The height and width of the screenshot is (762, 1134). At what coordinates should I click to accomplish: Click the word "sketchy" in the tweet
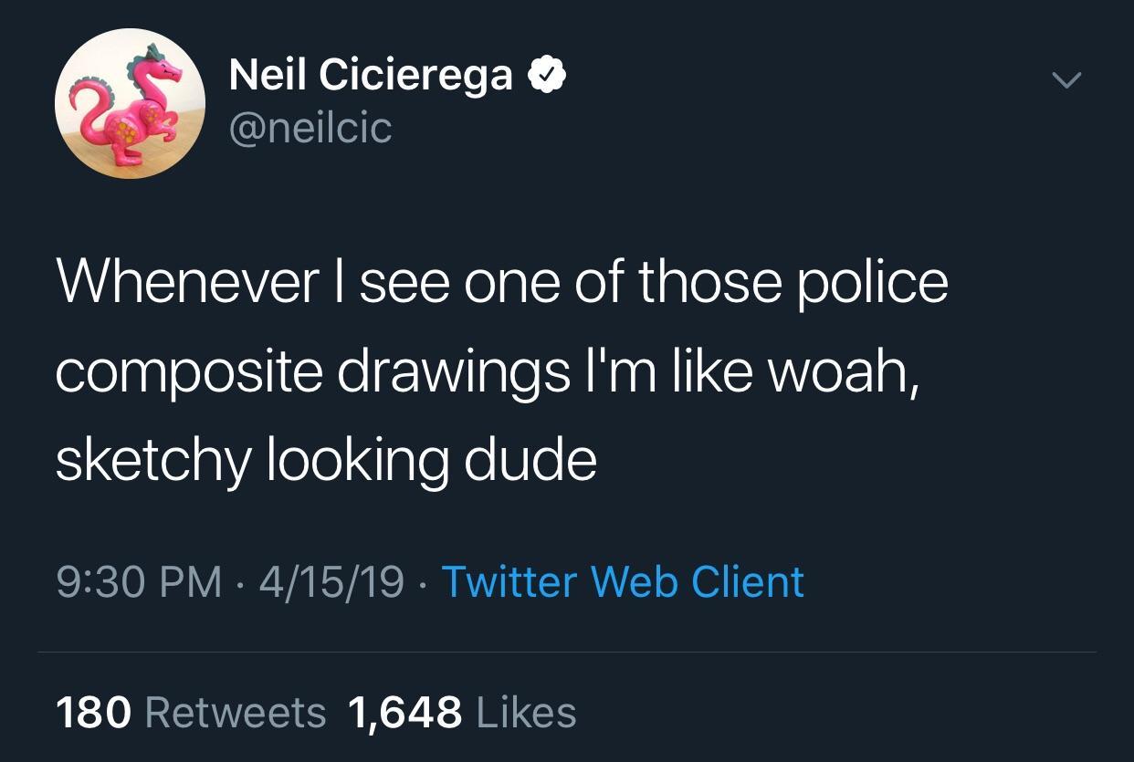(x=152, y=462)
